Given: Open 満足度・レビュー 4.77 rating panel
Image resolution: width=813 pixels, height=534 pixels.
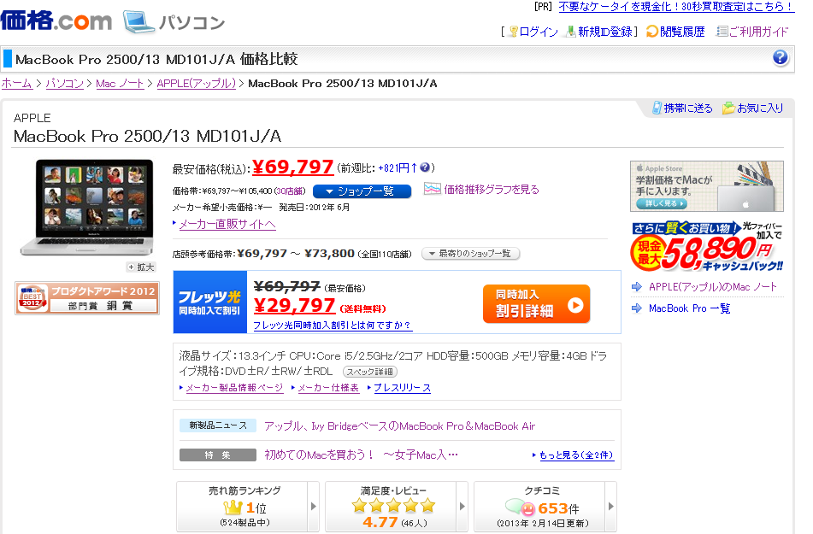Looking at the screenshot, I should pos(391,507).
